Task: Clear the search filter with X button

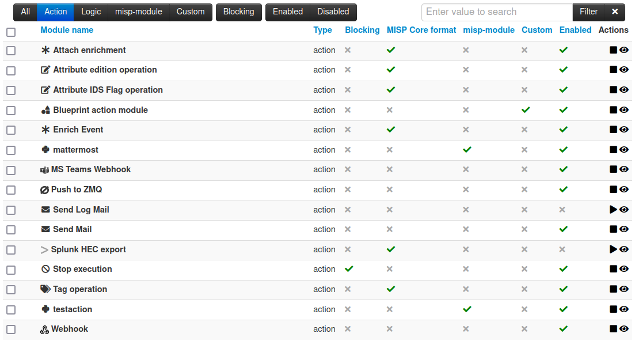Action: click(x=615, y=12)
